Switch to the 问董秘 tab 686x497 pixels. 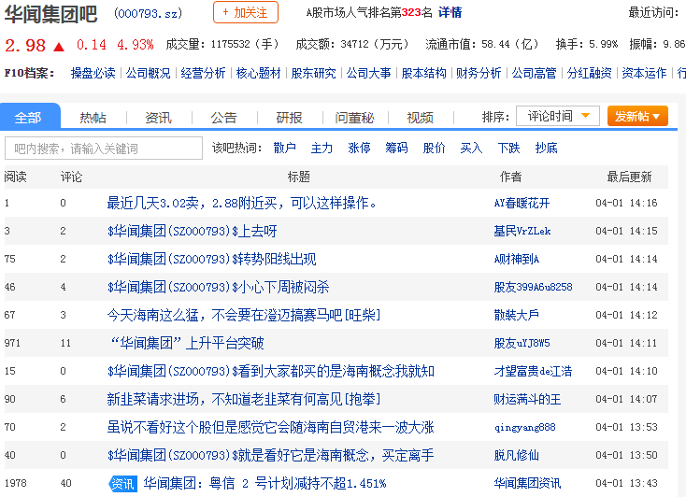coord(354,118)
